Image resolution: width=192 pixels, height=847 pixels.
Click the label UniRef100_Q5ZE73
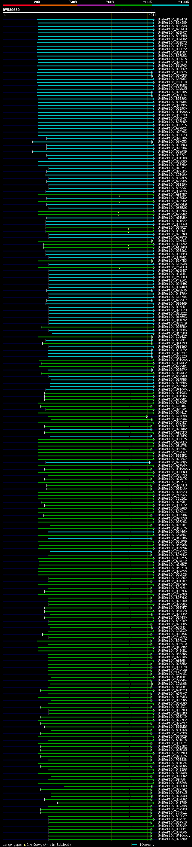click(172, 42)
